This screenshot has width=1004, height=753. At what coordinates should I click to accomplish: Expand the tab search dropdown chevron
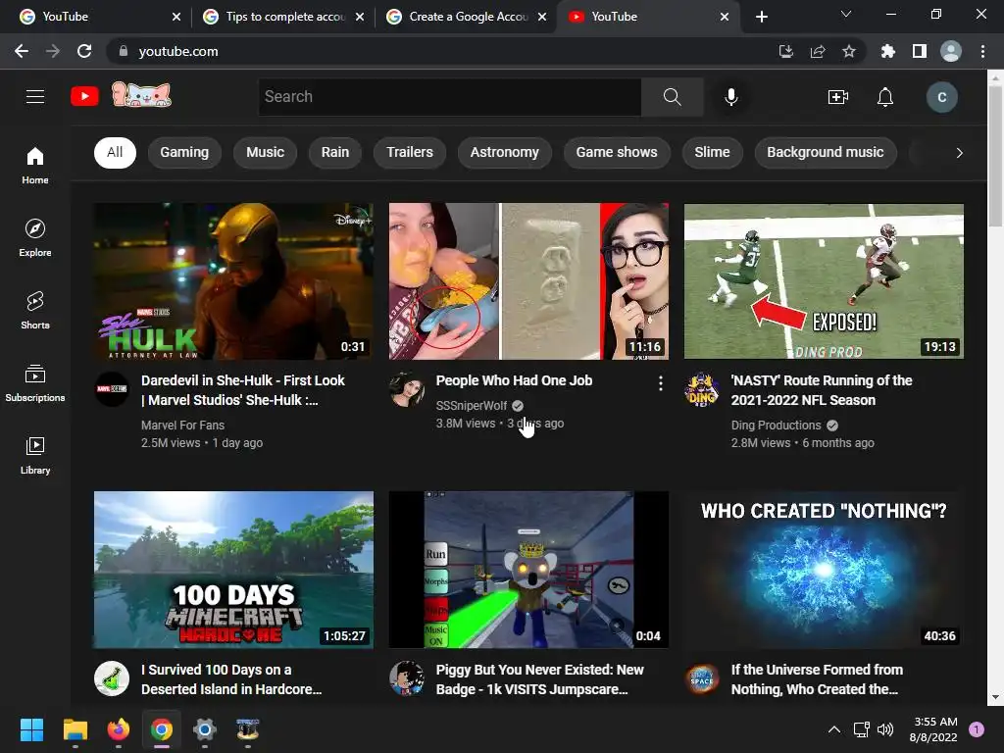[x=846, y=14]
